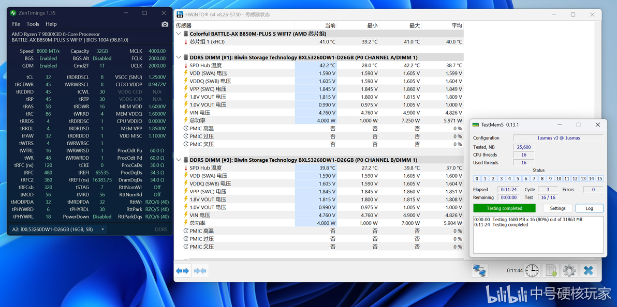Collapse the Colorful BATTLE-AX B850M-PLUS chipset group
617x307 pixels.
[x=179, y=34]
